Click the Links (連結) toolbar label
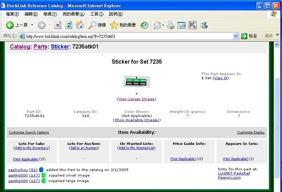 coord(269,36)
